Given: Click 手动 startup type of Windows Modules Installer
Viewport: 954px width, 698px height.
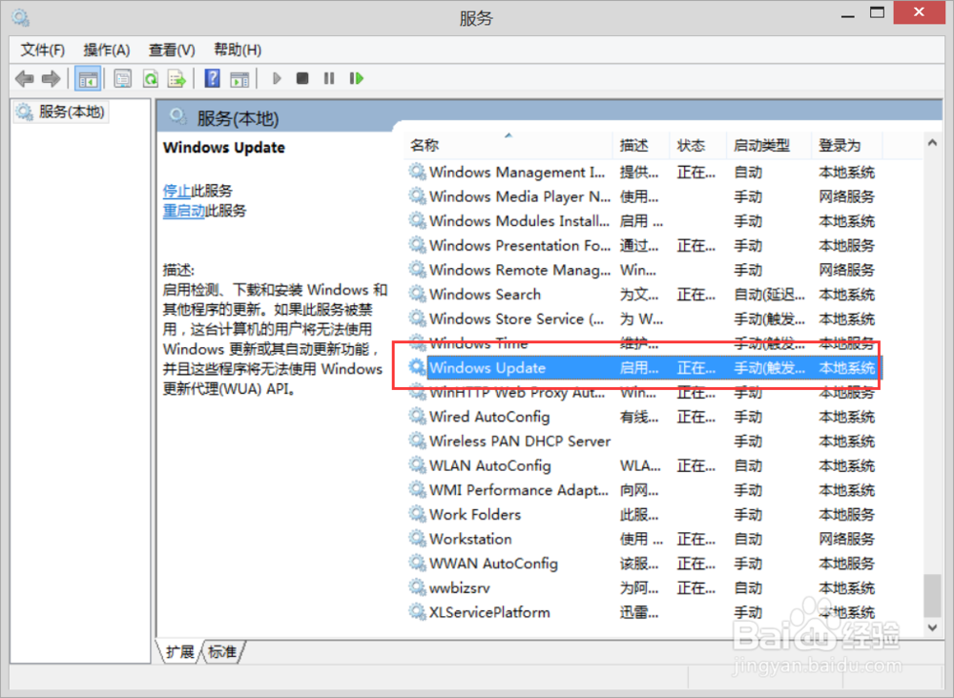Looking at the screenshot, I should point(748,221).
